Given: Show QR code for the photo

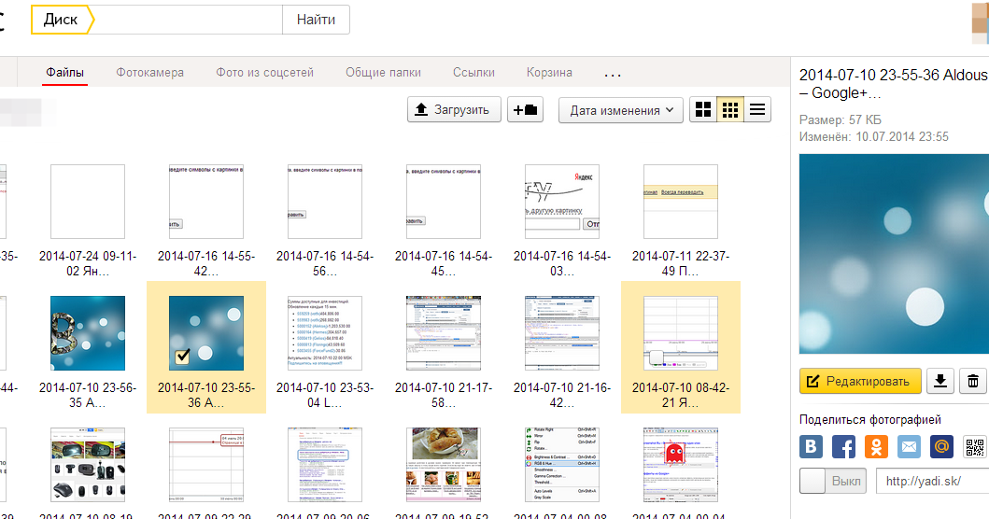Looking at the screenshot, I should (x=974, y=446).
